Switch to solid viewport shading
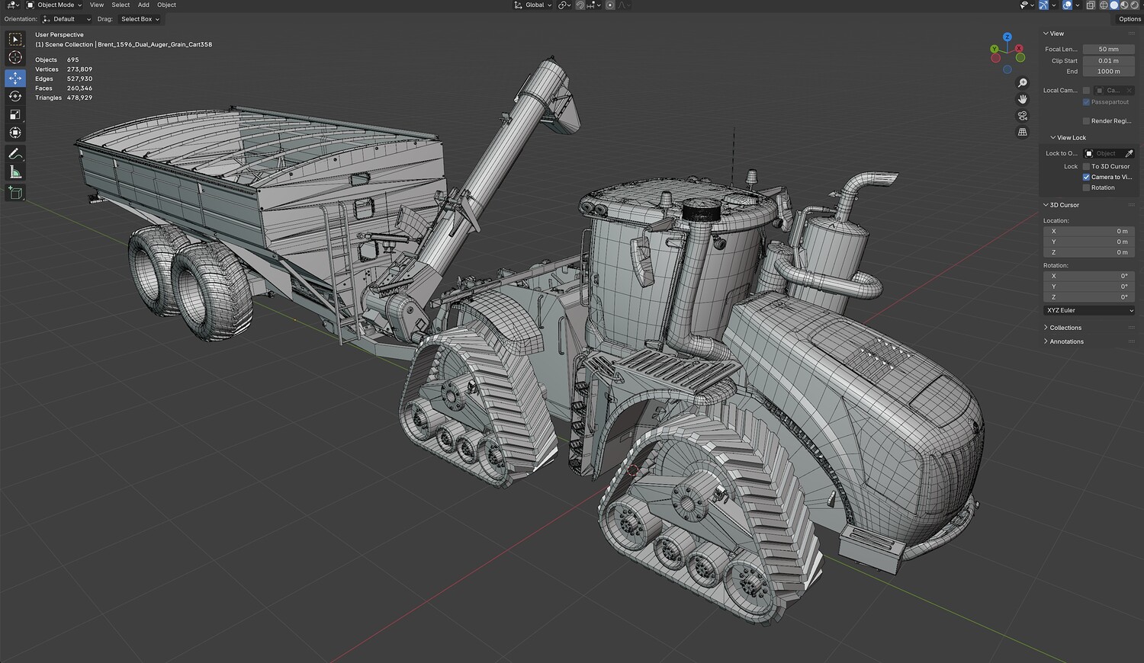The image size is (1144, 663). tap(1113, 5)
